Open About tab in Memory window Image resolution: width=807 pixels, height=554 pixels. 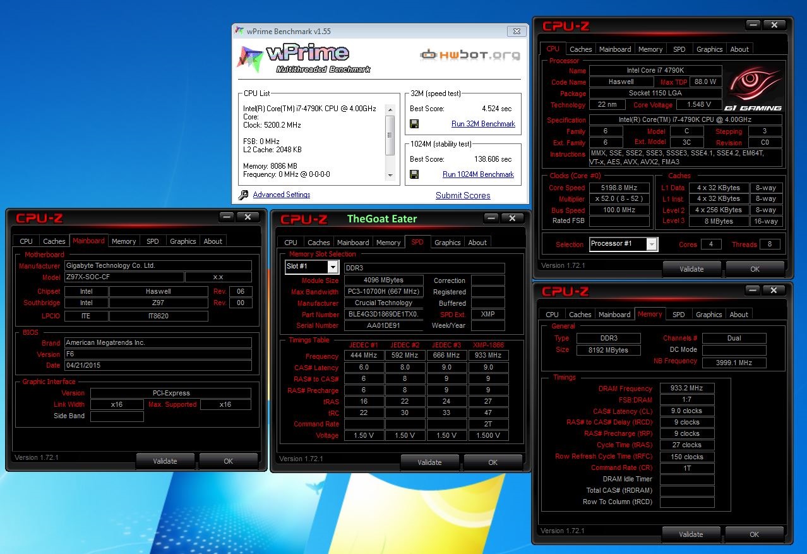(x=739, y=315)
